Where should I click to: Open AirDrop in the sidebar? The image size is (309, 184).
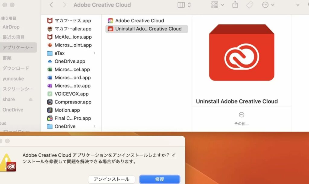tap(11, 27)
